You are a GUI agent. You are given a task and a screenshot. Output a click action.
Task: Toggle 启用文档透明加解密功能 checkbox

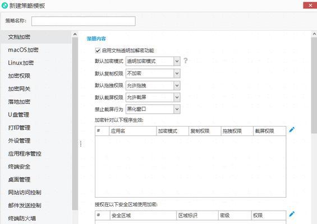[x=98, y=50]
